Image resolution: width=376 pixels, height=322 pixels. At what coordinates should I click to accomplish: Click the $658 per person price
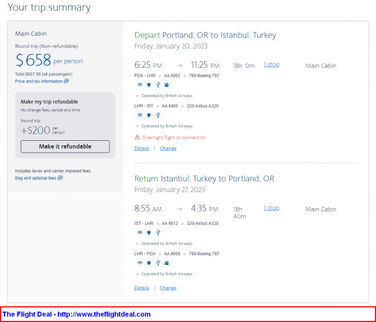pos(49,60)
